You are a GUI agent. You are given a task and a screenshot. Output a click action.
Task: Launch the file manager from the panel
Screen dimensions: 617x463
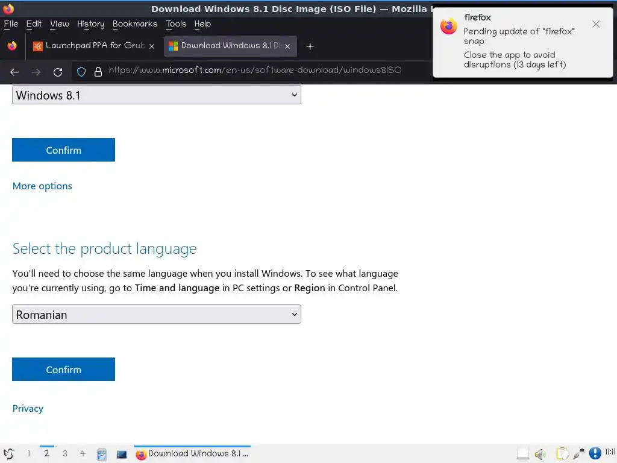pos(101,455)
